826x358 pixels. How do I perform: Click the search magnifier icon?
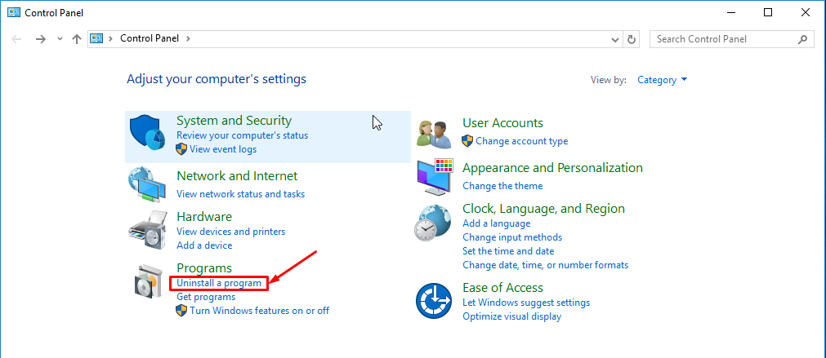click(x=803, y=39)
